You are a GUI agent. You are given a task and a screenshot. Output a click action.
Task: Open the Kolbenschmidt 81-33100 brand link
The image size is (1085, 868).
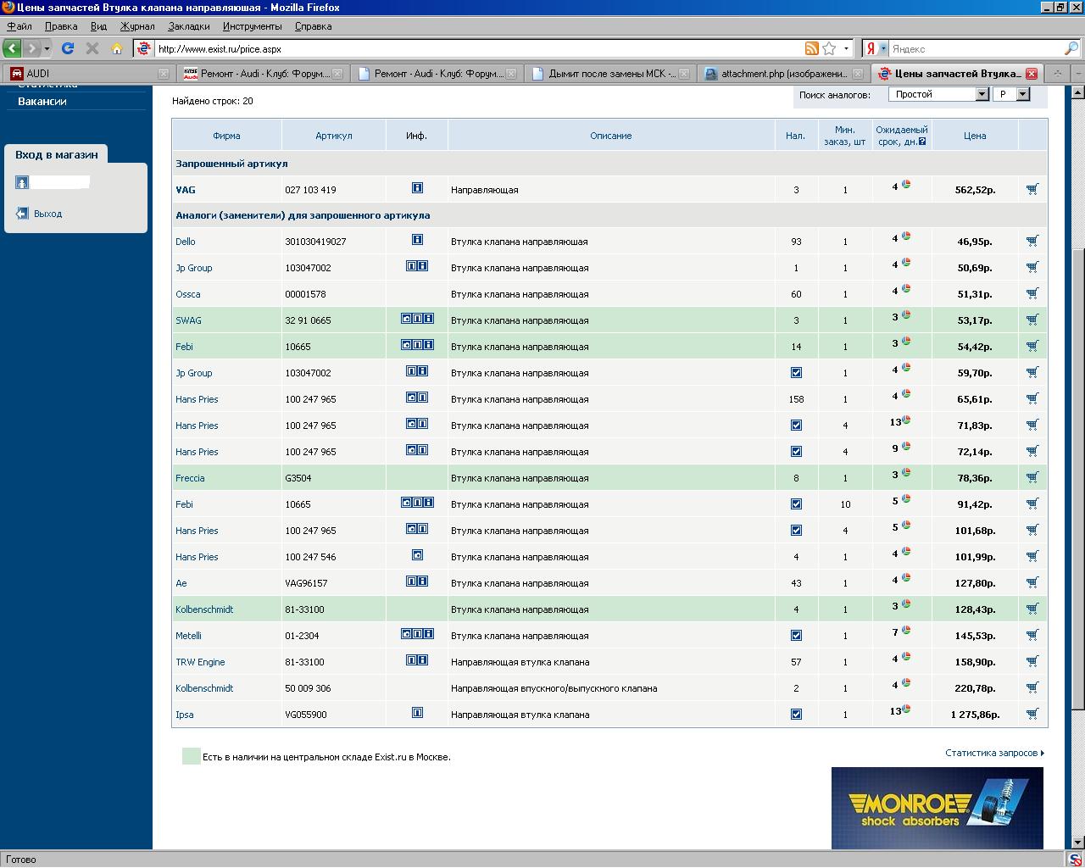(x=204, y=609)
